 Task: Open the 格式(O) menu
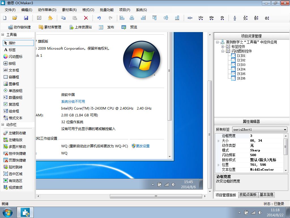pyautogui.click(x=88, y=10)
